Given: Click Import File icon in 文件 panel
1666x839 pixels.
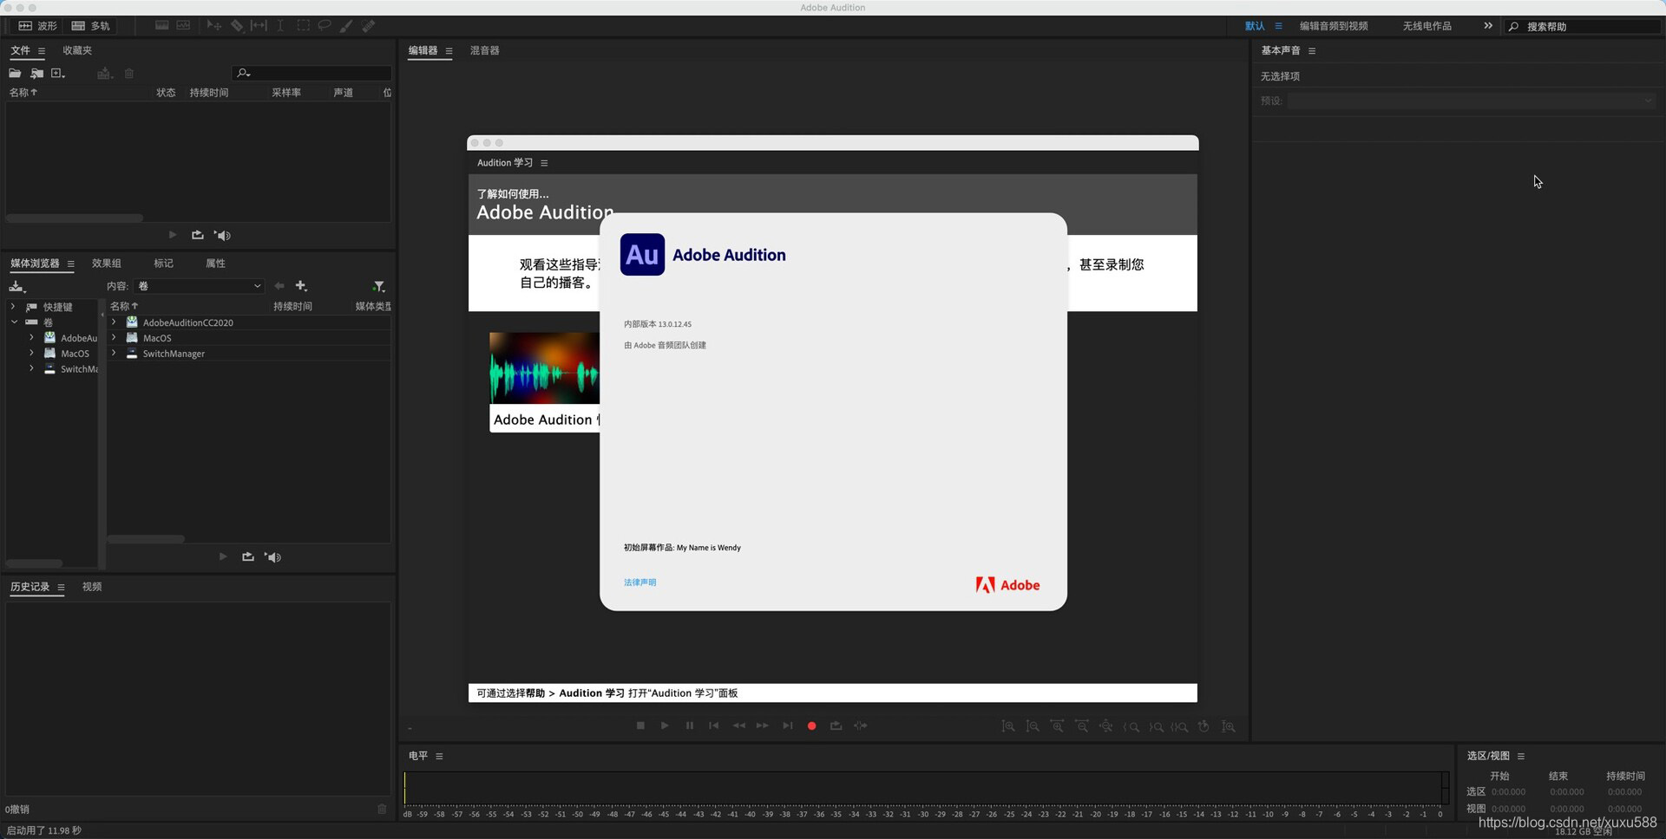Looking at the screenshot, I should [36, 74].
